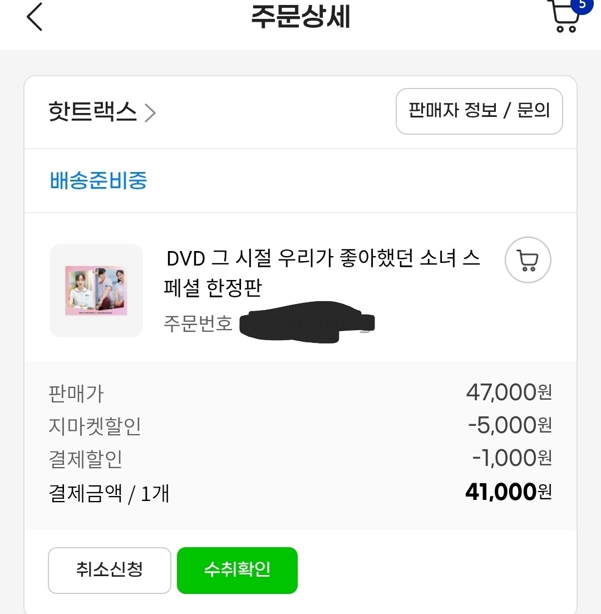Open the DVD product thumbnail image

pyautogui.click(x=96, y=290)
